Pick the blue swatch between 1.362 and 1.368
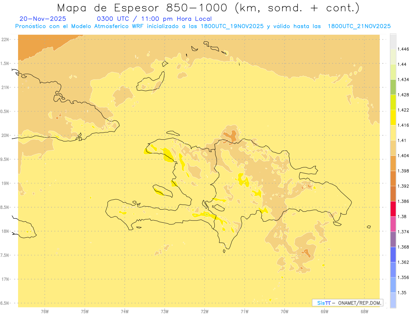Viewport: 409px width, 316px height. (393, 255)
